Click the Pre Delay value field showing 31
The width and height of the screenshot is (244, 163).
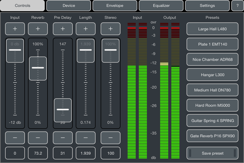[63, 153]
